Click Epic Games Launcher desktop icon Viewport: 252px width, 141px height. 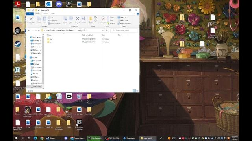point(79,125)
